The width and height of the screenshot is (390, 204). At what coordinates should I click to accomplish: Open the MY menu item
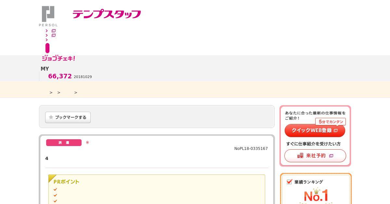pyautogui.click(x=45, y=69)
